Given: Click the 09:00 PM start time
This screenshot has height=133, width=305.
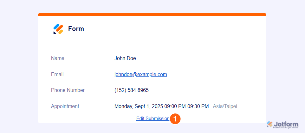Looking at the screenshot, I should coord(172,106).
